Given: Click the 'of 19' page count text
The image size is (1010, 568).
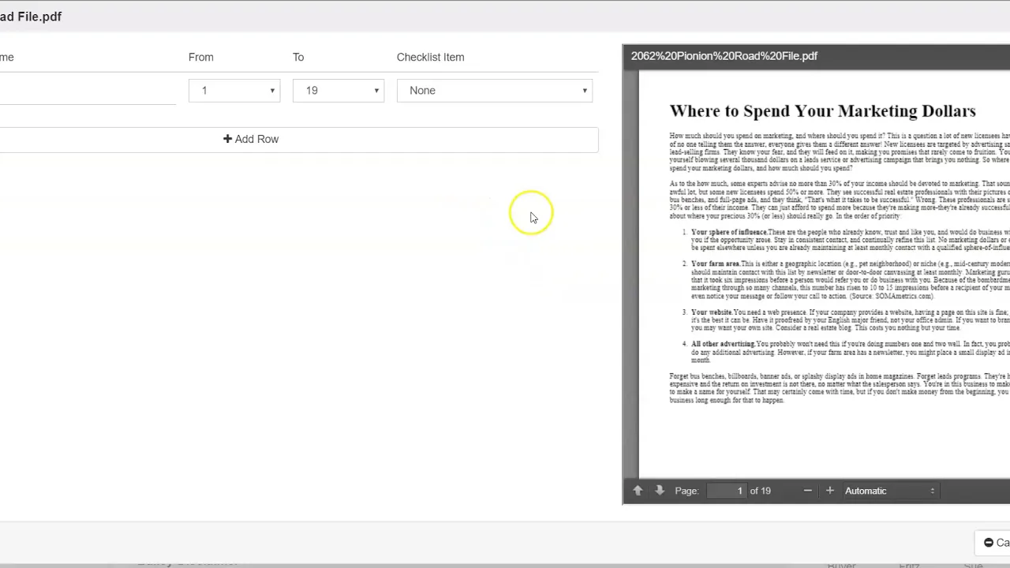Looking at the screenshot, I should pos(760,491).
